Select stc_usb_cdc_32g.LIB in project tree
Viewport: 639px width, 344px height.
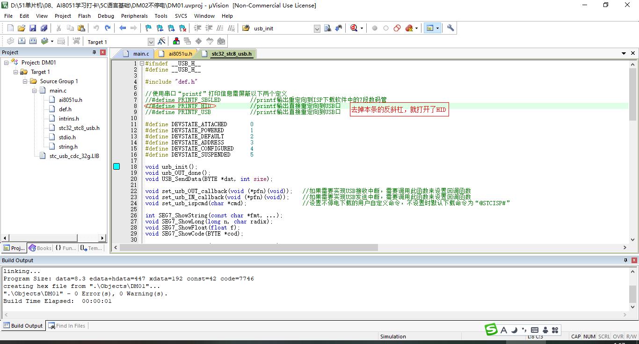pos(74,156)
